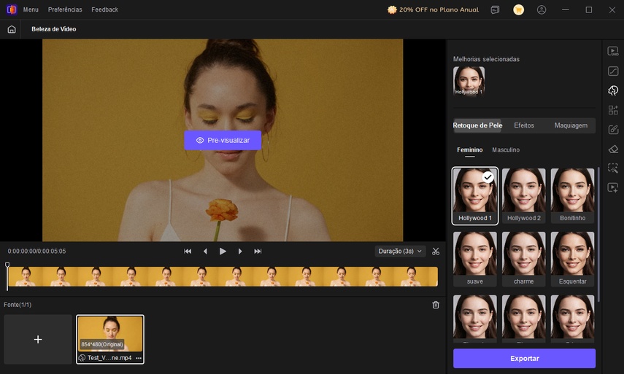This screenshot has width=624, height=374.
Task: Delete sources with the trash icon
Action: (x=436, y=305)
